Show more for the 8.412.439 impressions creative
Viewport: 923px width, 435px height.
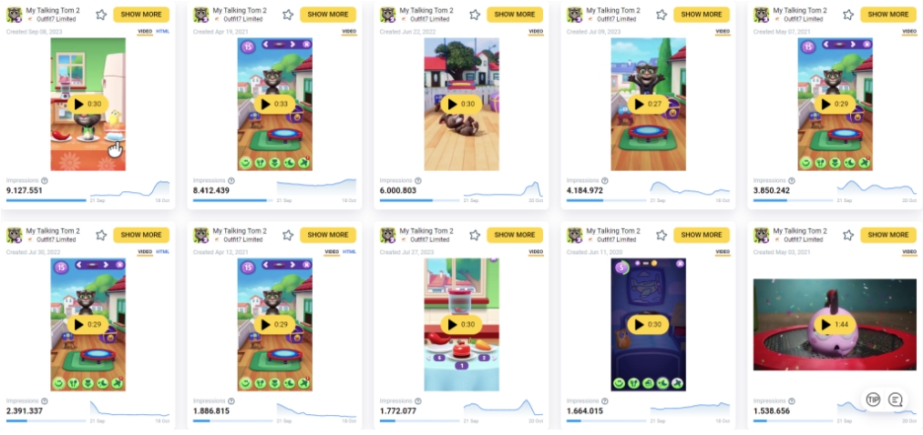[x=328, y=15]
